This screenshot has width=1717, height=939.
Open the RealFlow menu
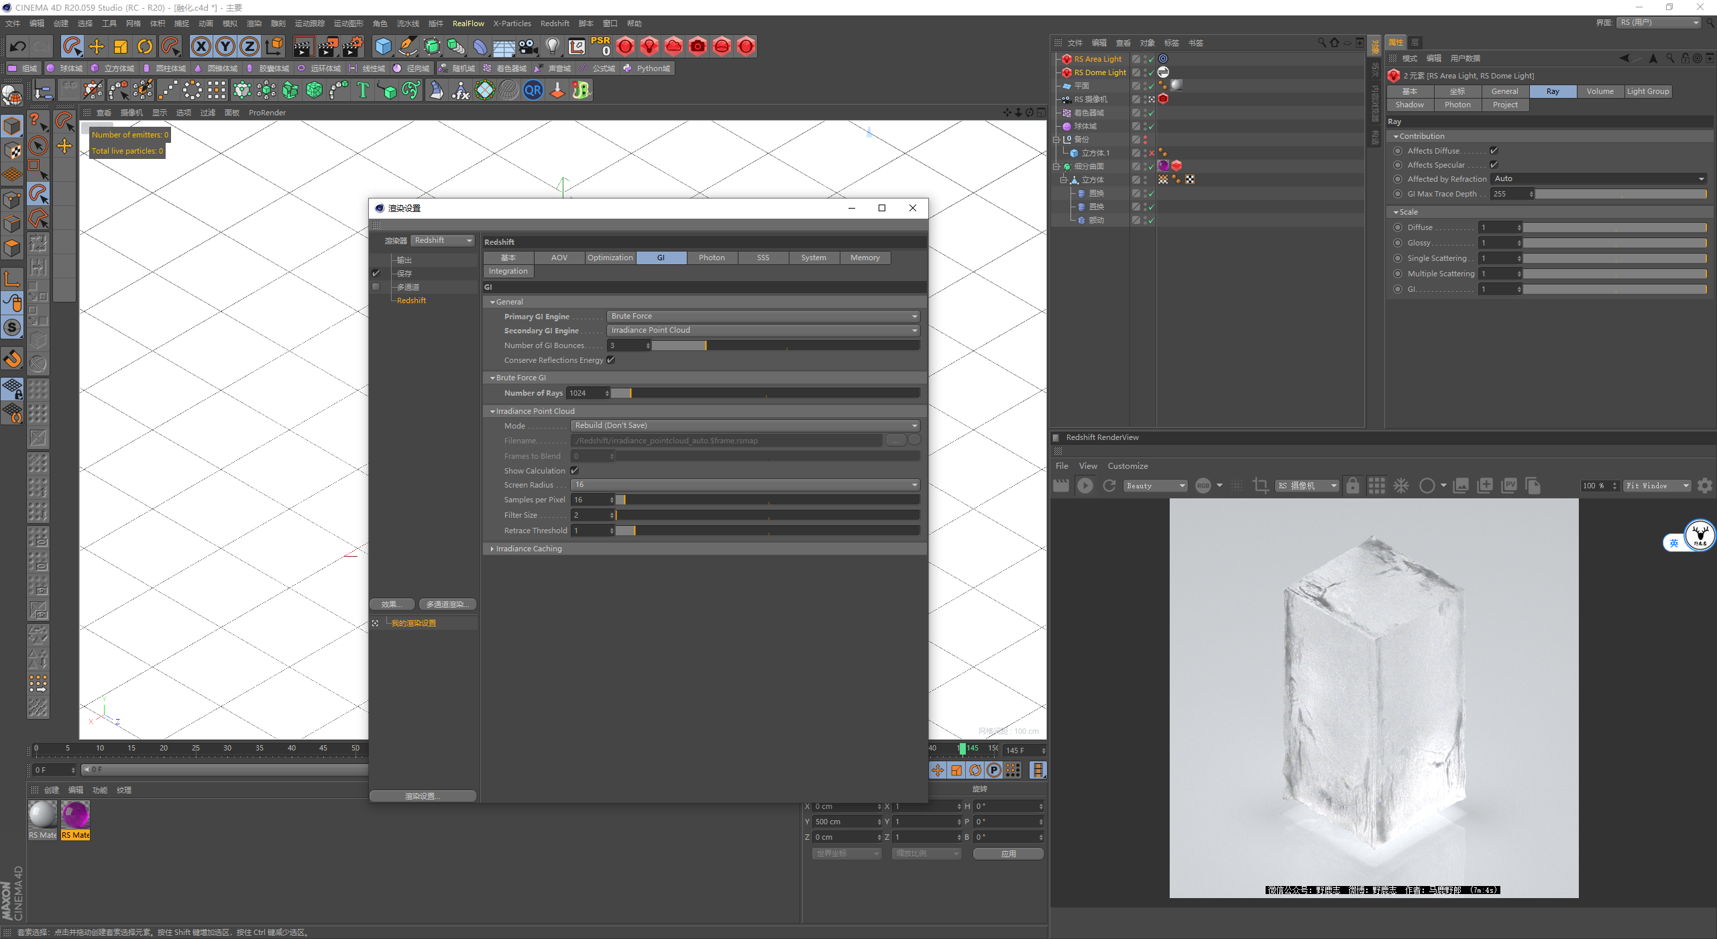pos(467,23)
